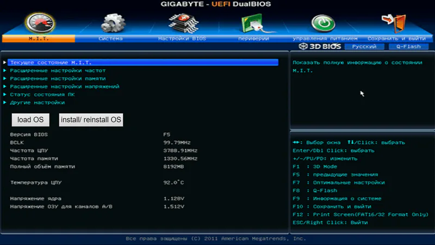Click the F1 : 3D Mode hint
The height and width of the screenshot is (245, 435).
tap(315, 167)
